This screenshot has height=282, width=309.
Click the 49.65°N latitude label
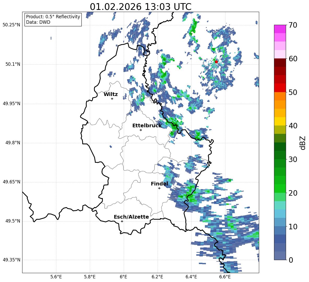tap(11, 182)
